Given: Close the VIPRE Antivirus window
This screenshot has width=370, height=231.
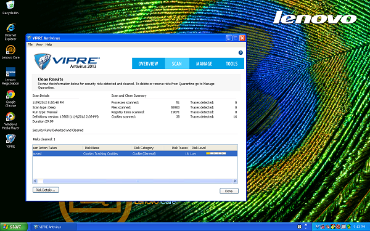Looking at the screenshot, I should point(242,38).
